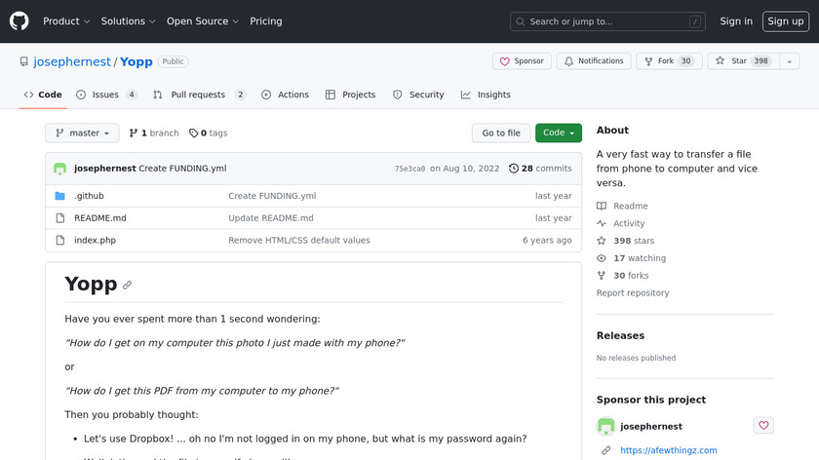Viewport: 819px width, 460px height.
Task: Expand the Product menu in header
Action: point(66,21)
